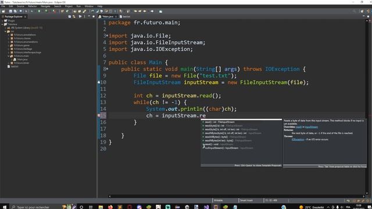Collapse the TutoJava project node
Screen dimensions: 372x209
(2, 24)
